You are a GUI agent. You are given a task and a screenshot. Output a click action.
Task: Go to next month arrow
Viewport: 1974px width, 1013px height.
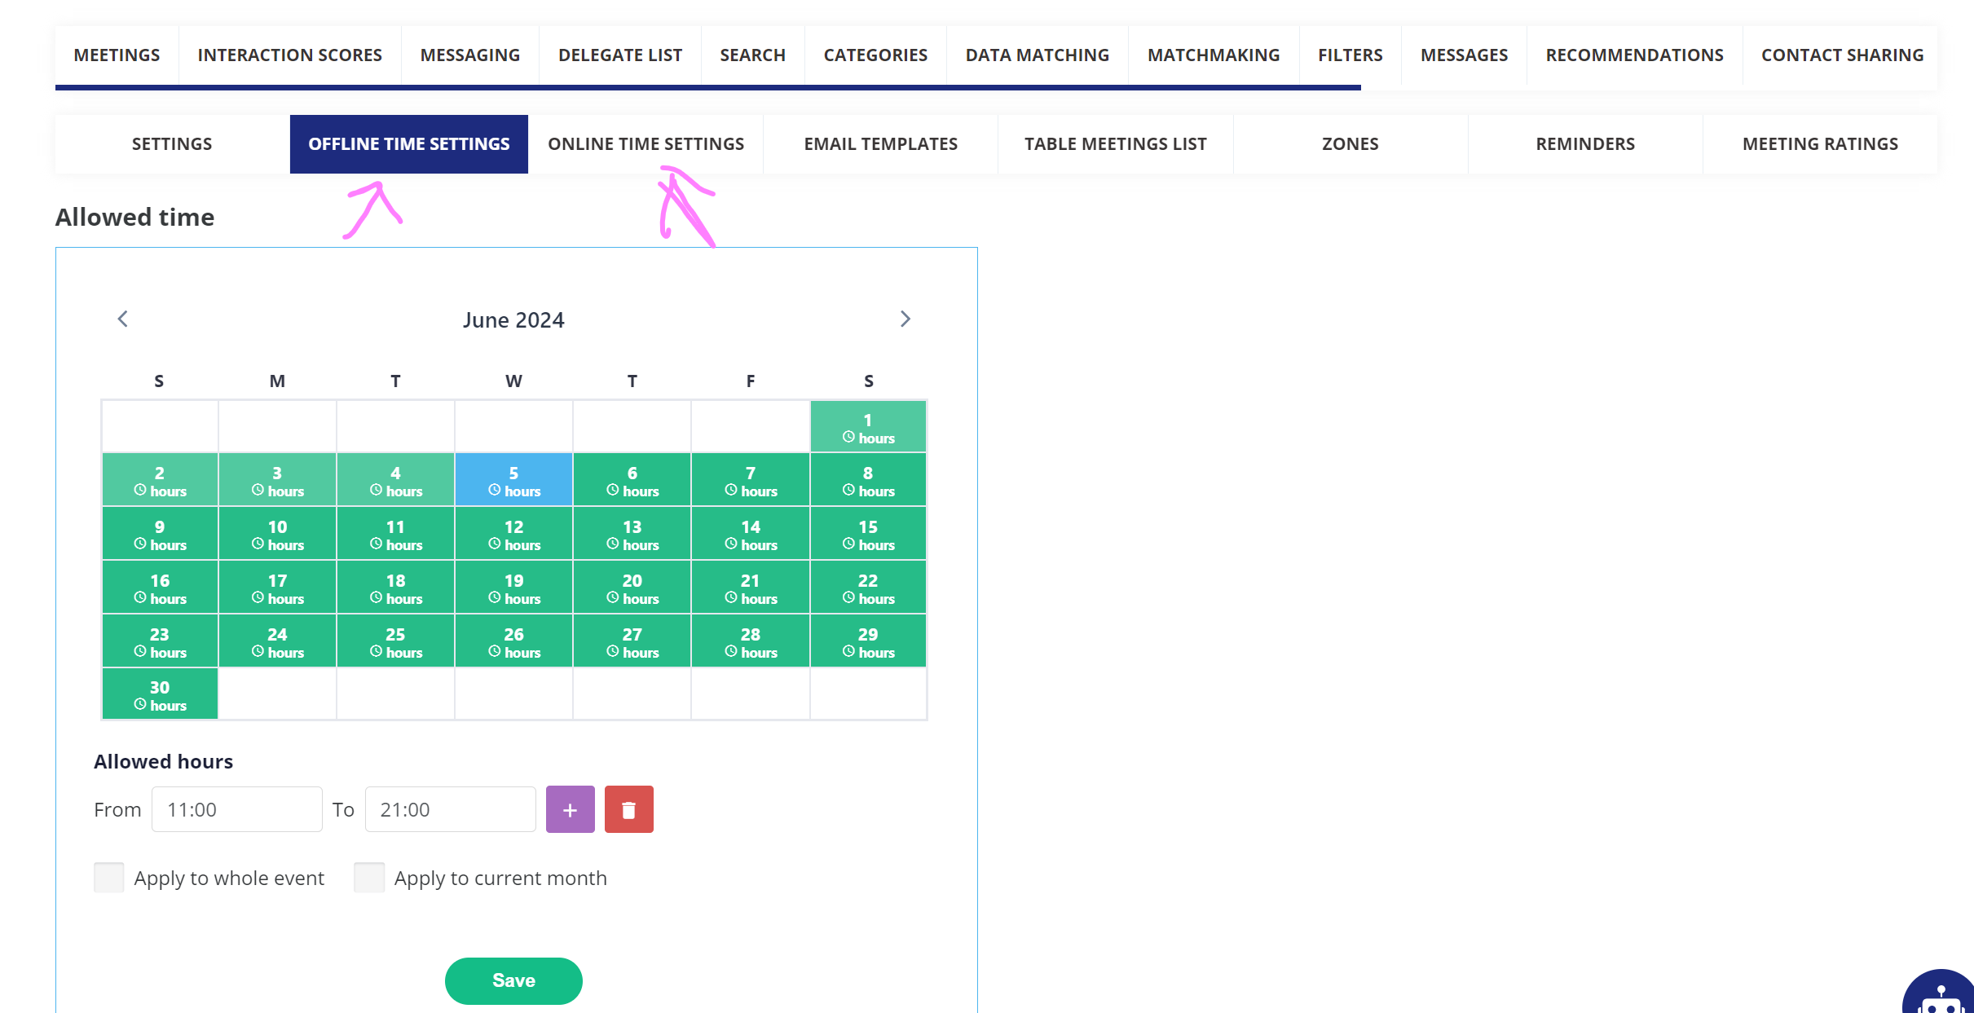pyautogui.click(x=905, y=319)
